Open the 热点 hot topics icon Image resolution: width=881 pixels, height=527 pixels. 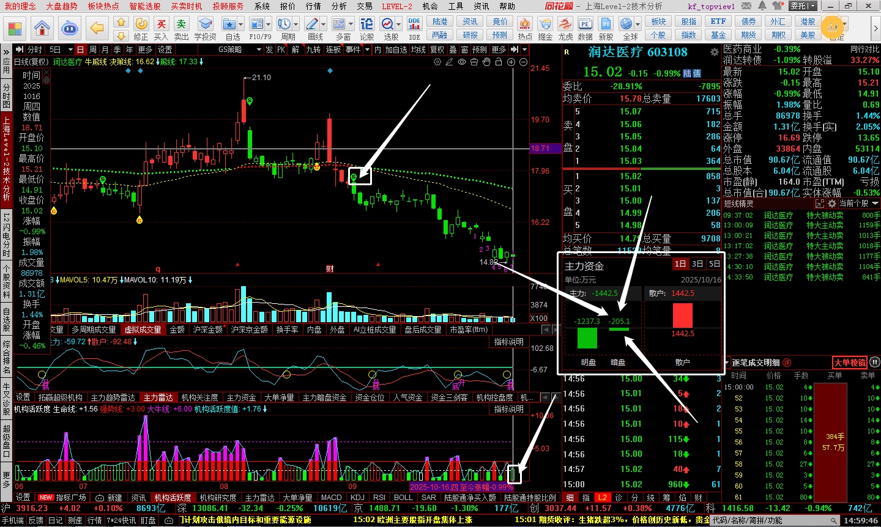(x=525, y=28)
